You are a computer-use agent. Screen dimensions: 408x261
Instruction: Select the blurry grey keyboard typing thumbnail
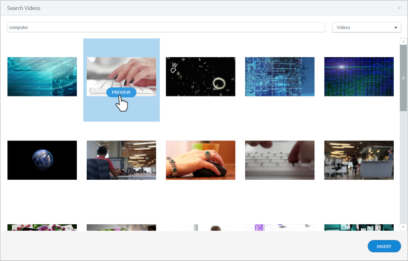(x=280, y=160)
